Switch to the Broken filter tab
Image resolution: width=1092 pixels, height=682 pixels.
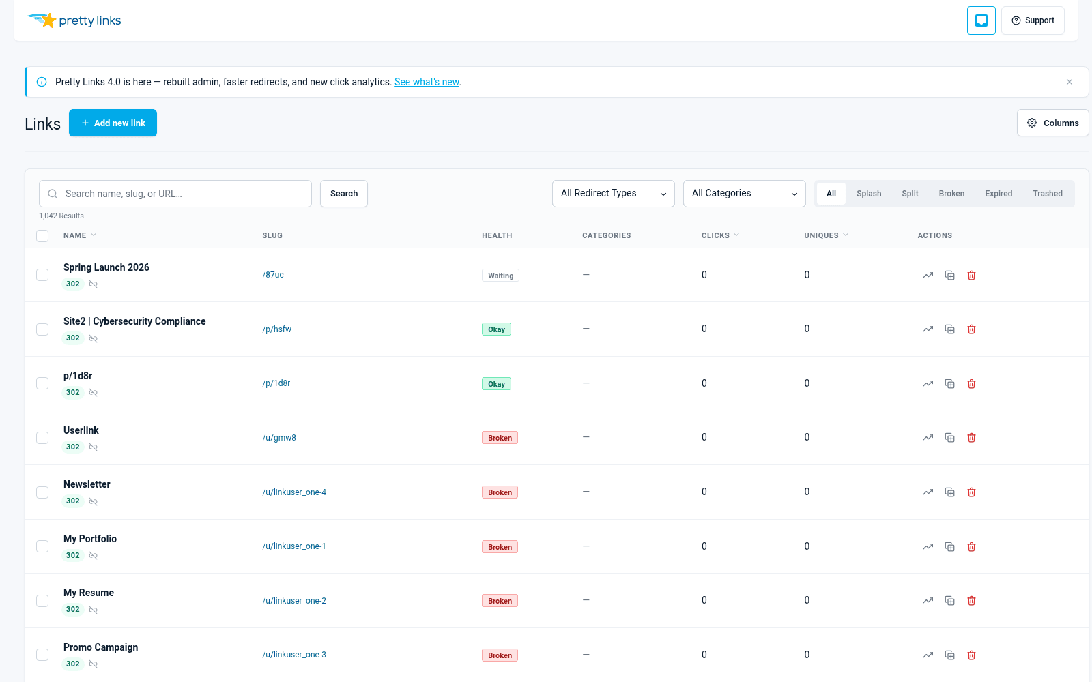(951, 194)
